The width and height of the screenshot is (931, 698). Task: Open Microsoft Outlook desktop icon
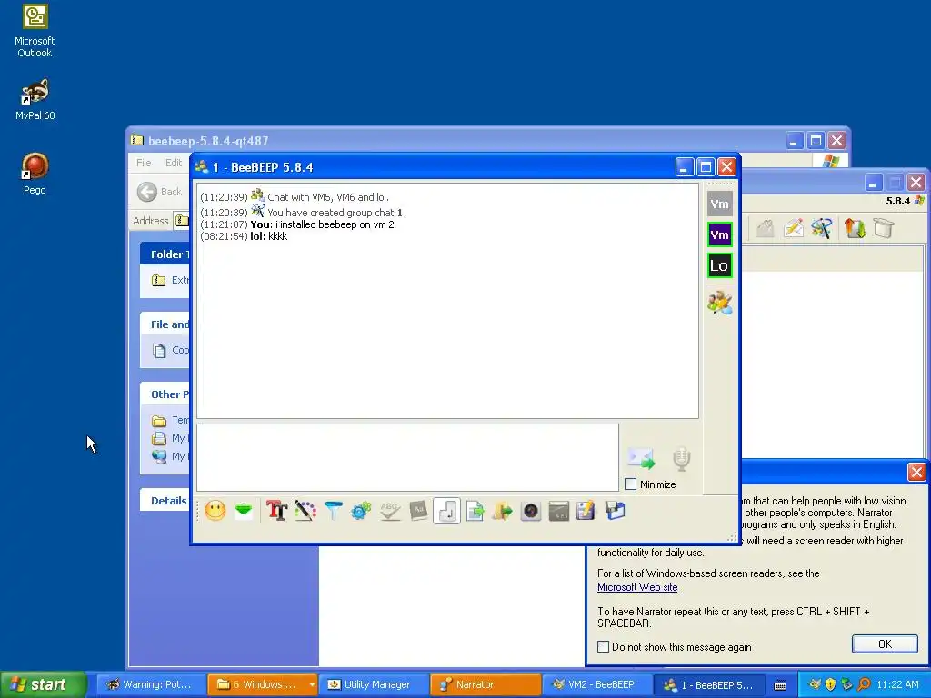pos(35,32)
